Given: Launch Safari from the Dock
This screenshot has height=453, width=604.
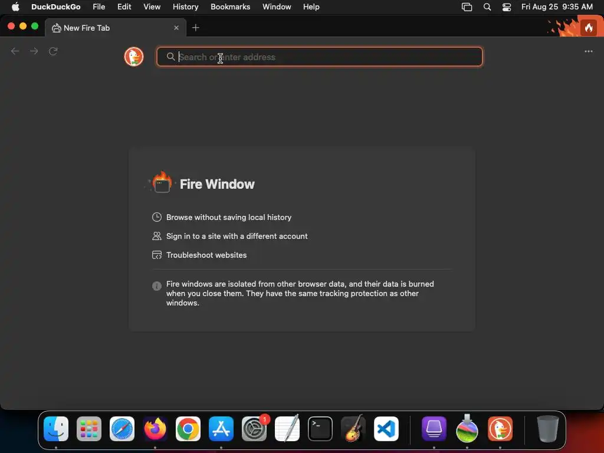Looking at the screenshot, I should (122, 429).
